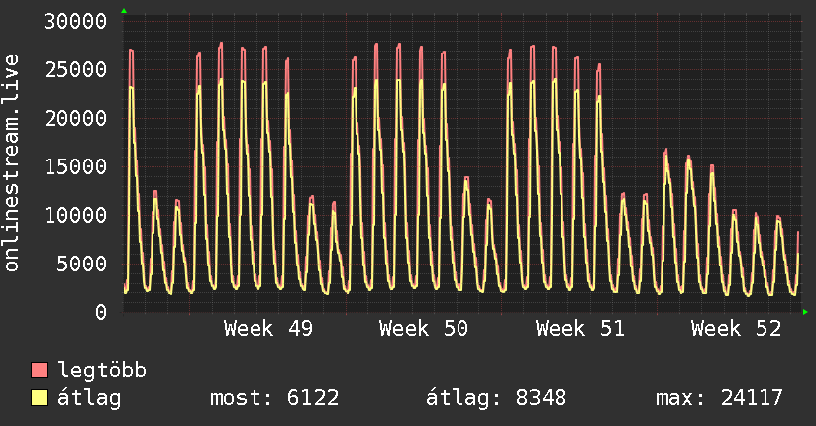Select the Week 49 axis label
Viewport: 816px width, 426px height.
(x=268, y=329)
